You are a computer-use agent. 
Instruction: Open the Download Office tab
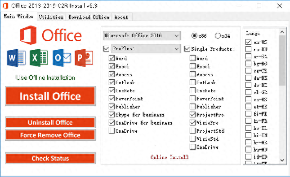pos(89,17)
